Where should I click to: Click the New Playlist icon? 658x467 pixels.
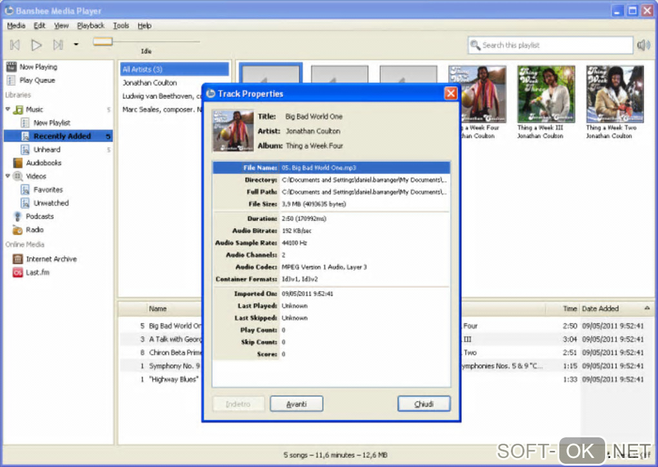point(25,123)
